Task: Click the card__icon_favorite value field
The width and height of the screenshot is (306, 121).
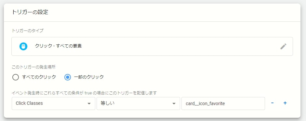Action: click(223, 103)
